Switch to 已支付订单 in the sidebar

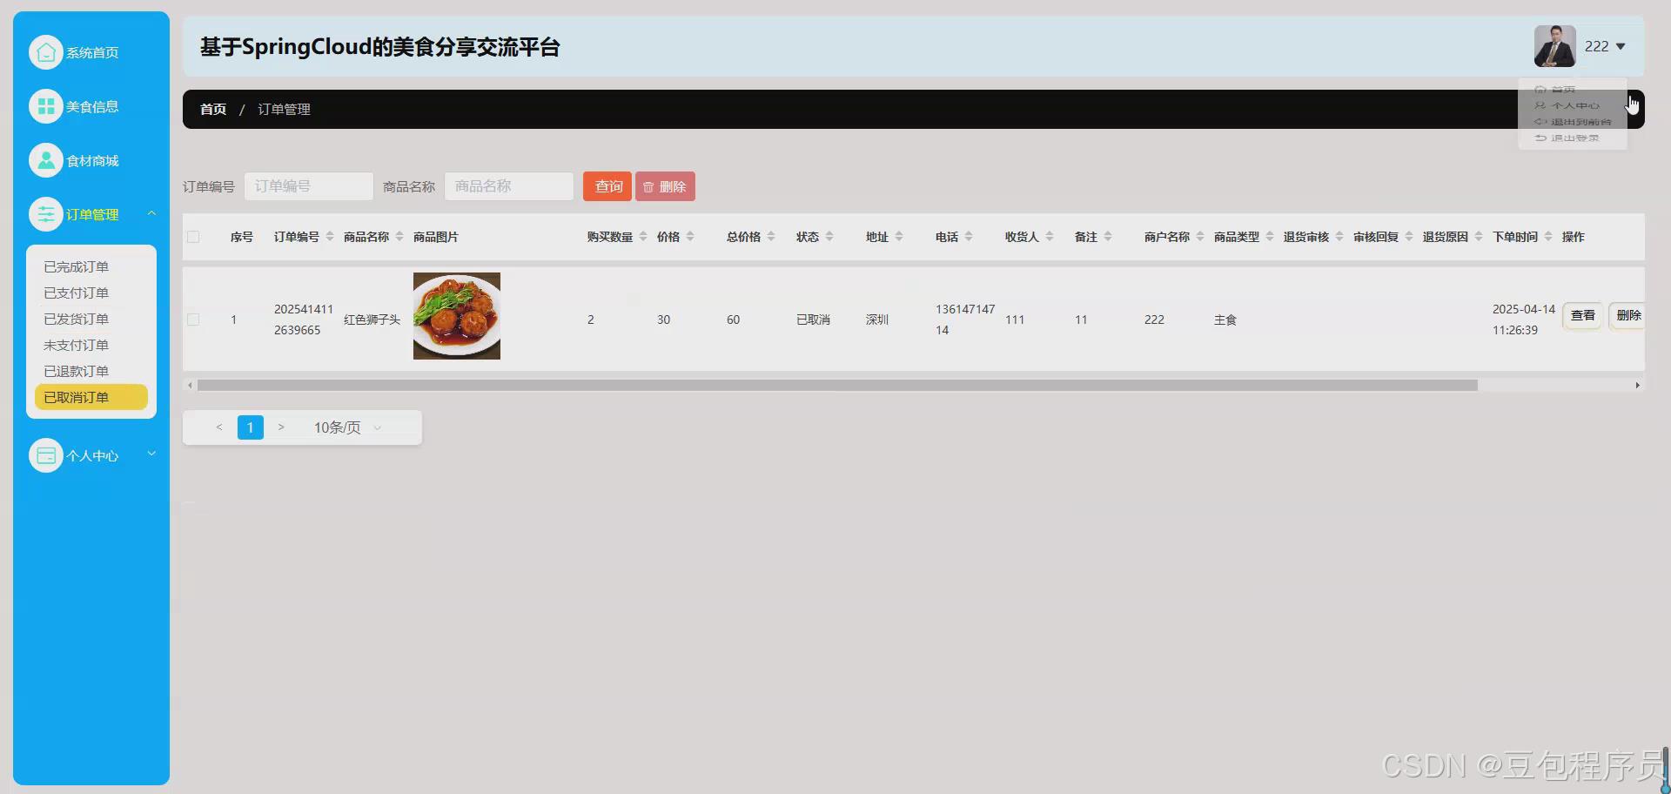(x=76, y=293)
